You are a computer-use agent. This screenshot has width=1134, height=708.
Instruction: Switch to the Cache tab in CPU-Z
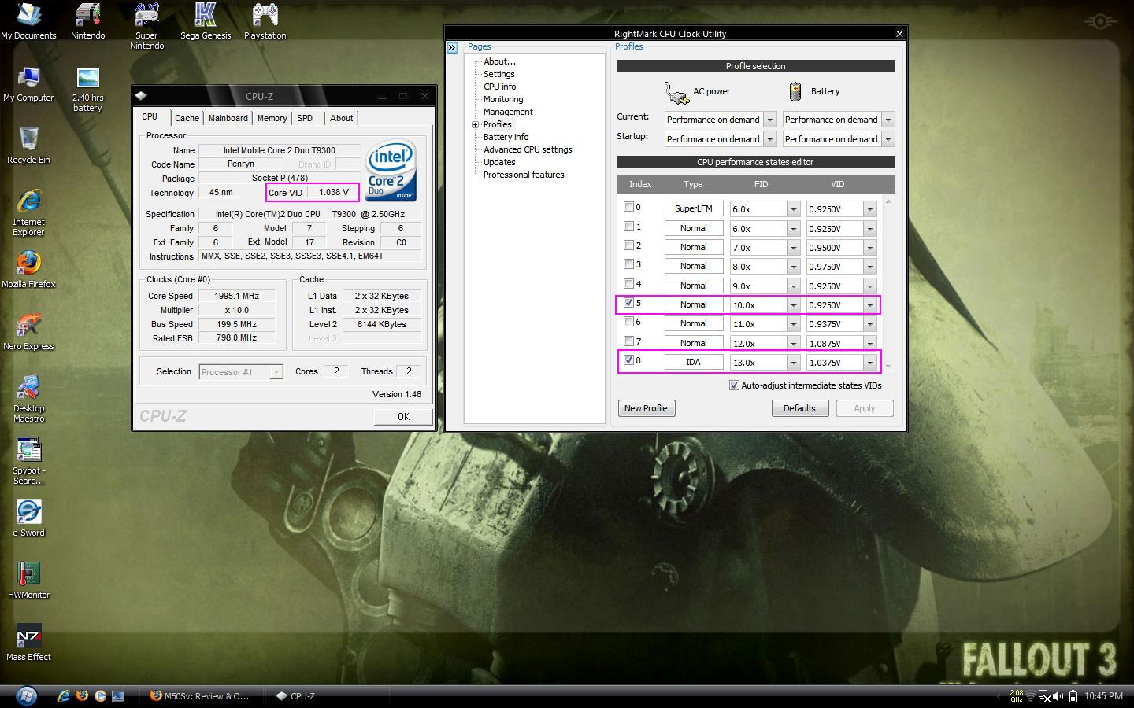click(x=187, y=118)
